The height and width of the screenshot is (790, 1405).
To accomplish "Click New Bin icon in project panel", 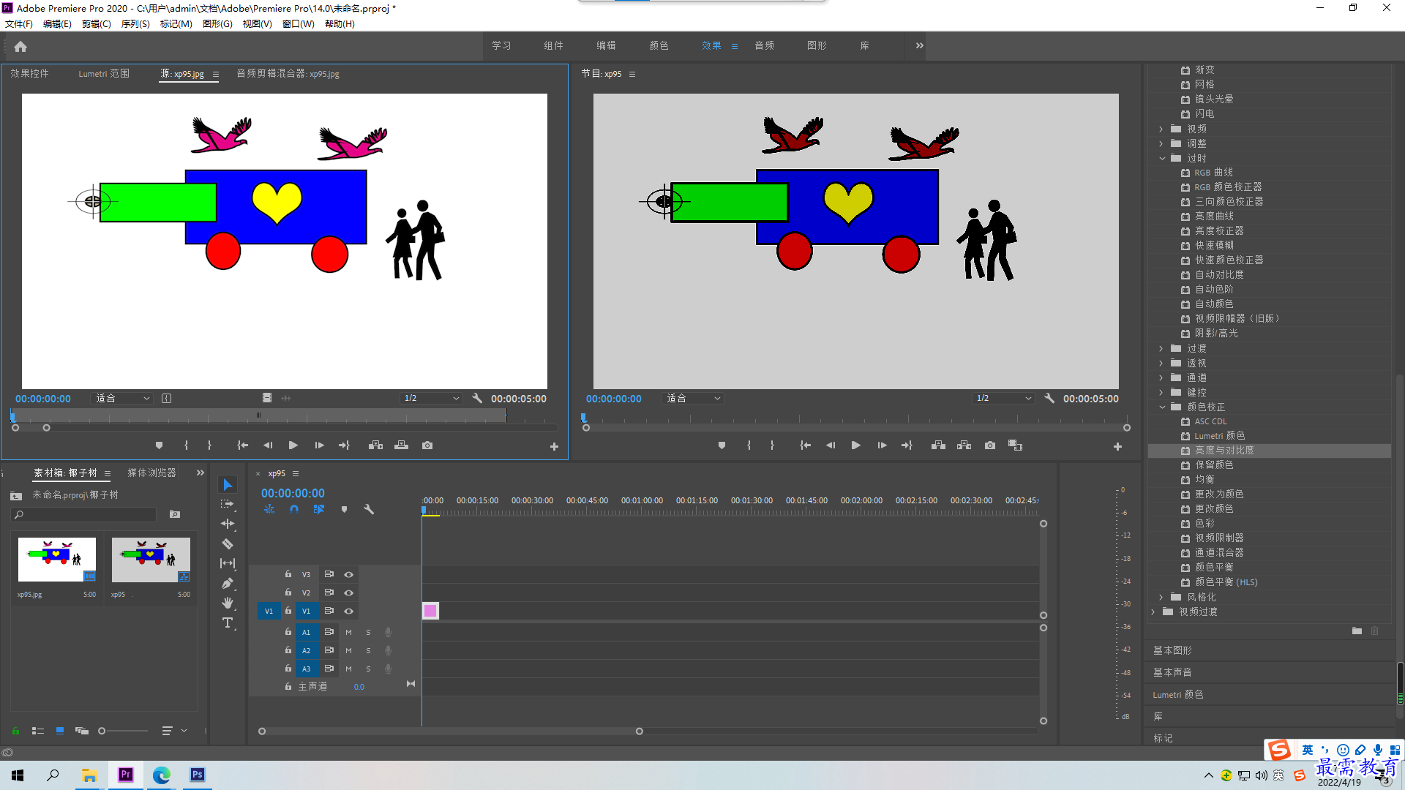I will (x=175, y=514).
